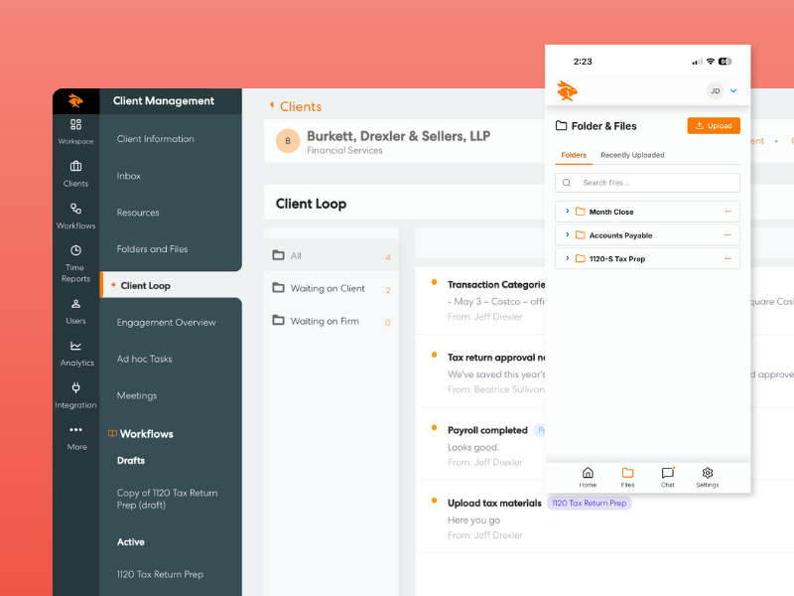This screenshot has width=794, height=596.
Task: Expand the Month Close folder chevron
Action: coord(567,212)
